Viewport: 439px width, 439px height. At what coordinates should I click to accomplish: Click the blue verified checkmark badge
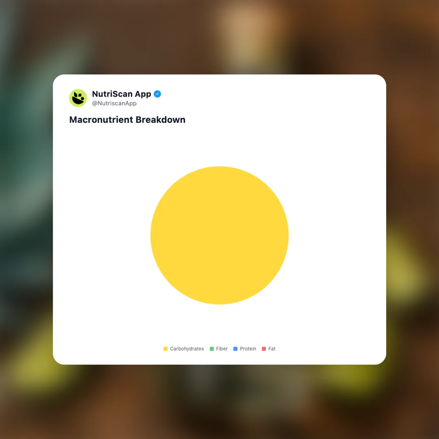[x=157, y=94]
